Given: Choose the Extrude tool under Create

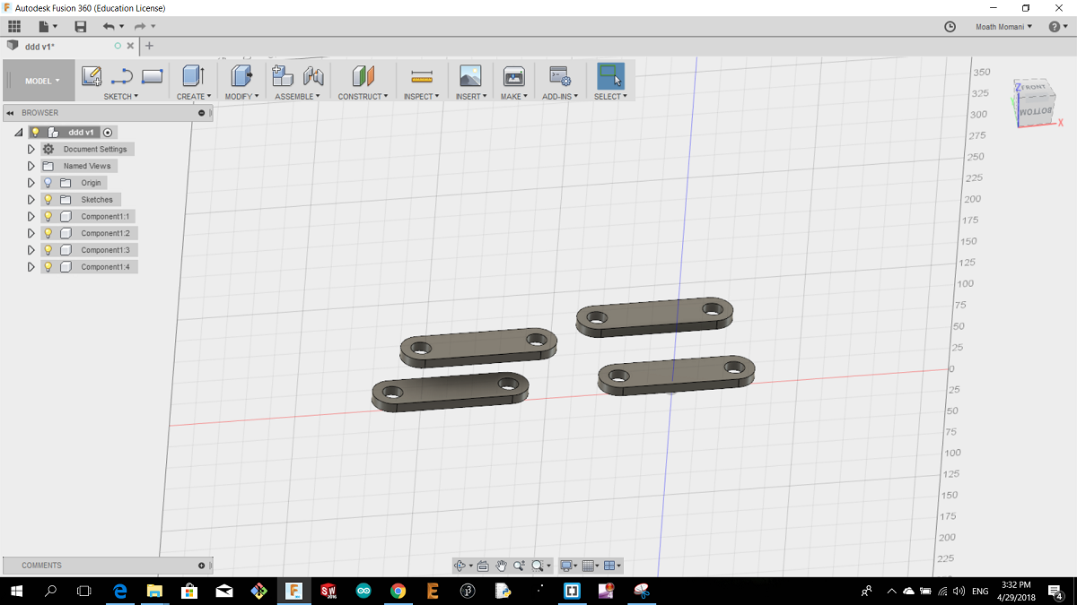Looking at the screenshot, I should [x=193, y=76].
